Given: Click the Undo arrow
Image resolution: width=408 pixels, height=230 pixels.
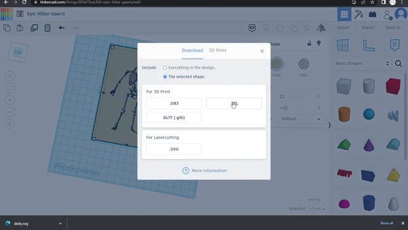Looking at the screenshot, I should (62, 27).
